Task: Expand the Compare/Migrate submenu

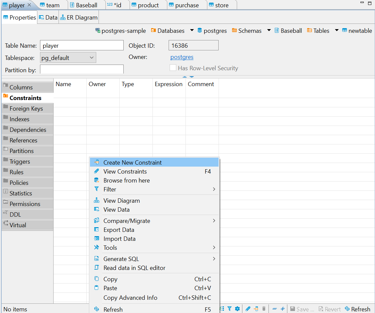Action: 154,221
